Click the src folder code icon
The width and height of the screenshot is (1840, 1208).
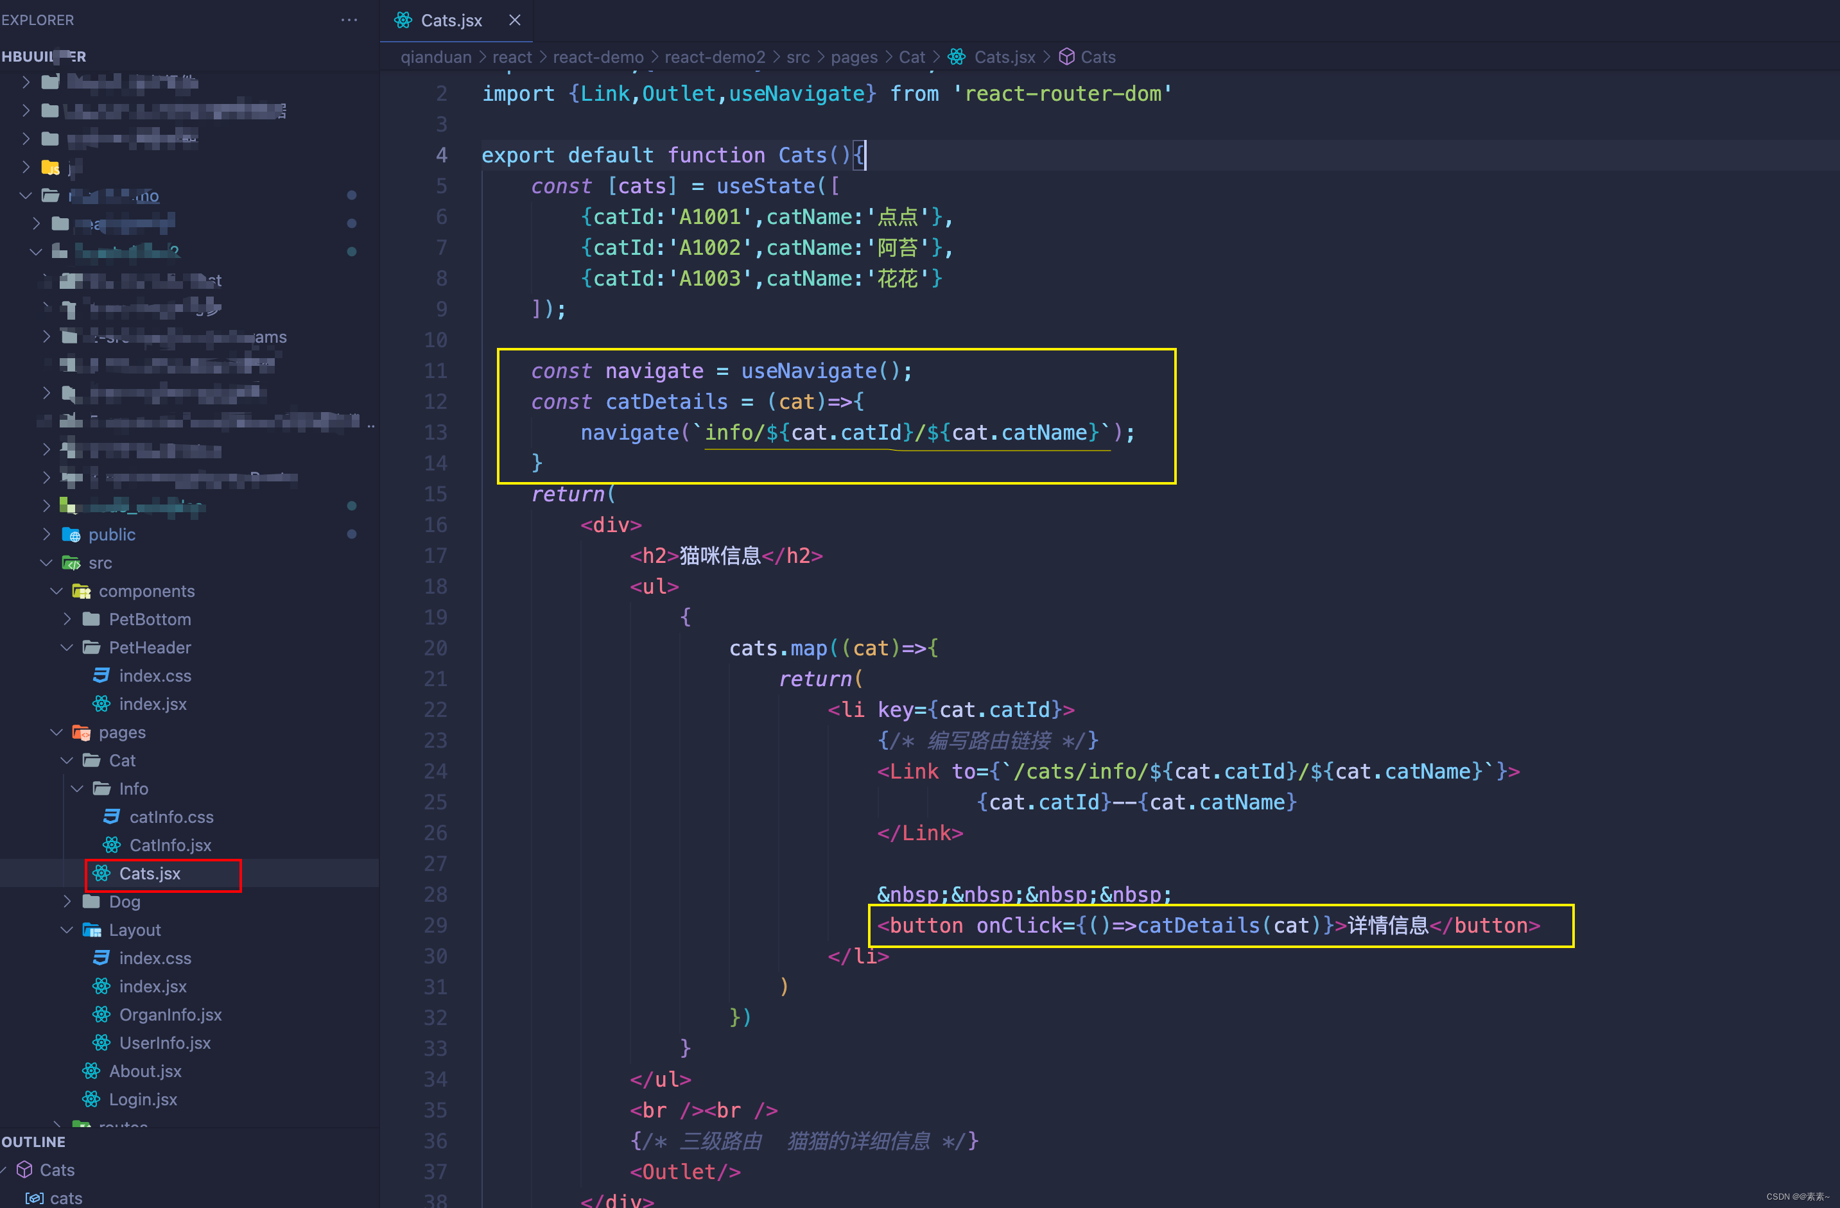(x=71, y=563)
